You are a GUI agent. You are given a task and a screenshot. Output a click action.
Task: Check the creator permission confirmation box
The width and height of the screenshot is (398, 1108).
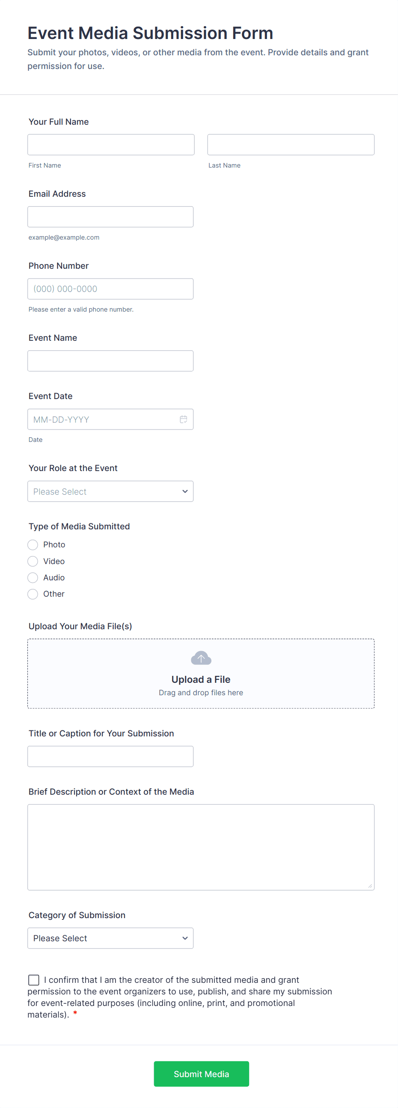coord(34,980)
